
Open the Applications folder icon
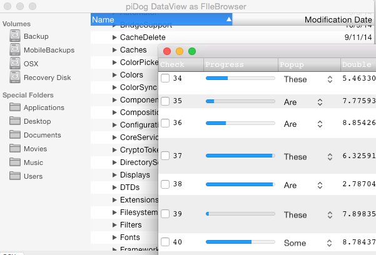pyautogui.click(x=15, y=107)
